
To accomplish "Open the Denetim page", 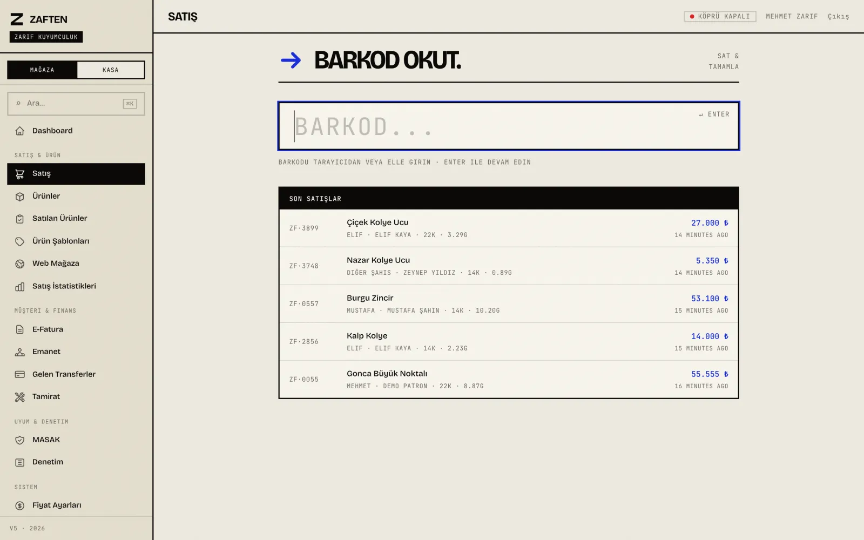I will pos(76,462).
